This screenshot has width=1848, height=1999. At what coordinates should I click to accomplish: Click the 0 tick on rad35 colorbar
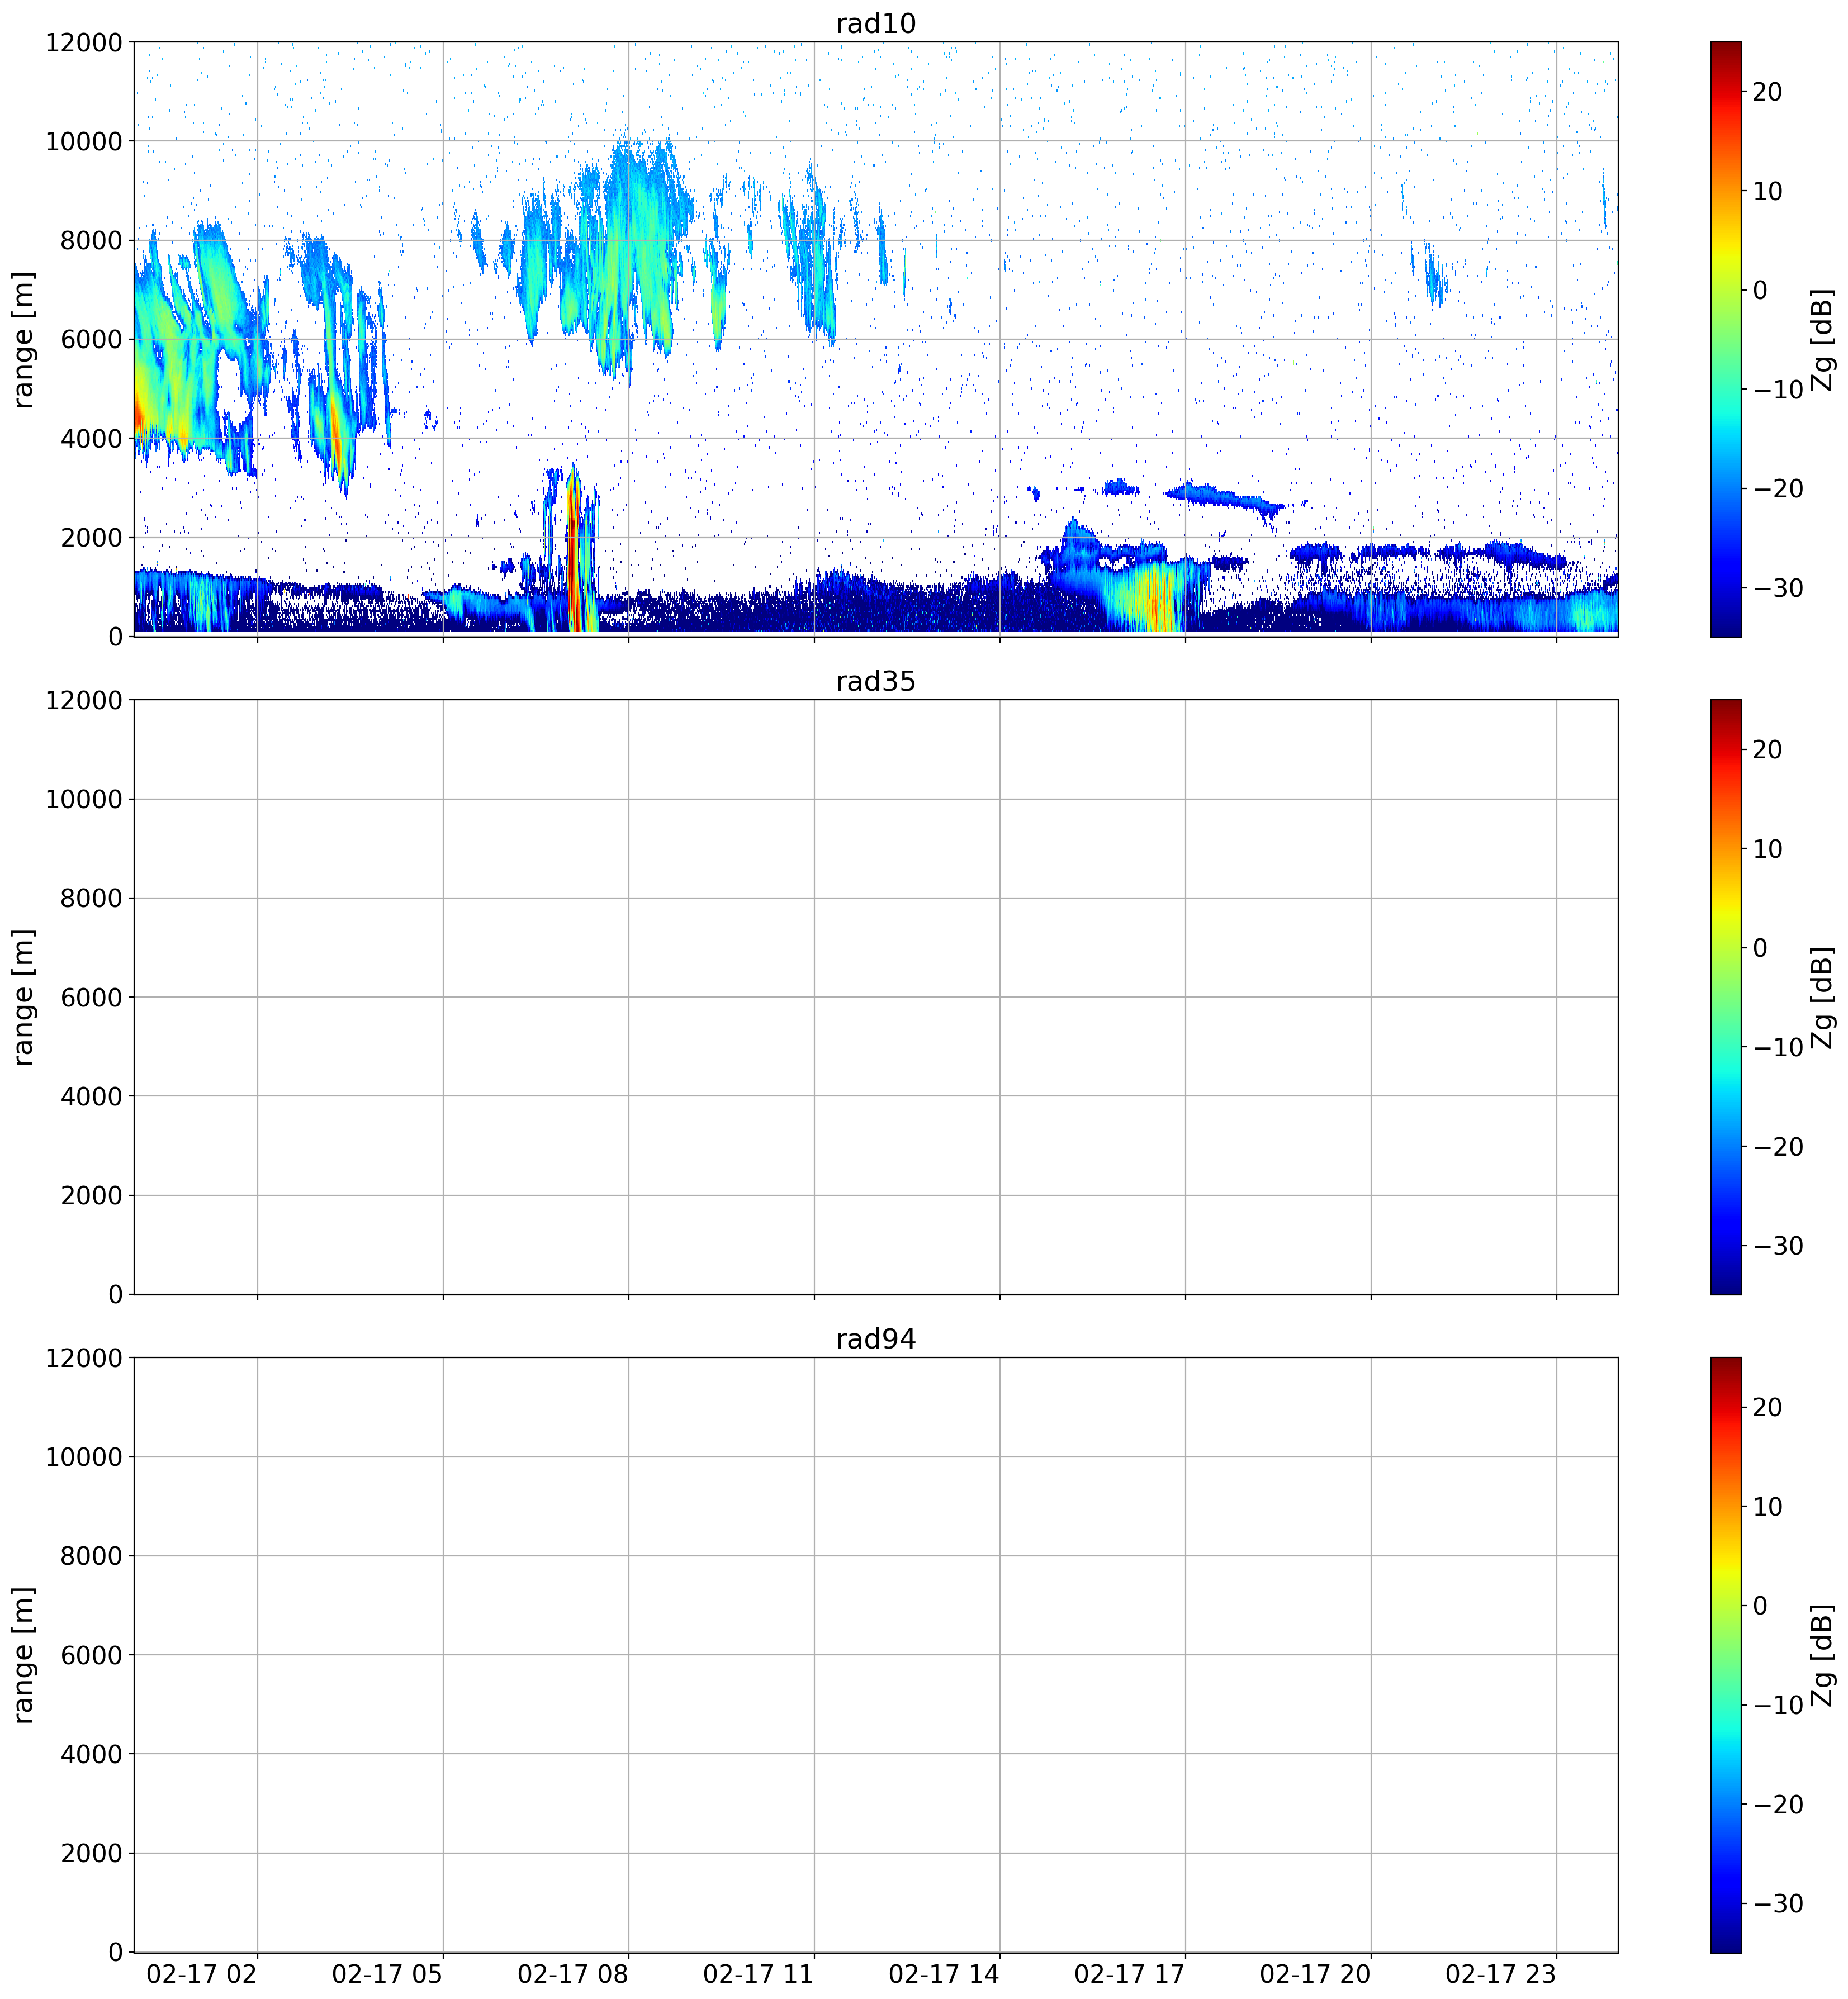click(1761, 947)
